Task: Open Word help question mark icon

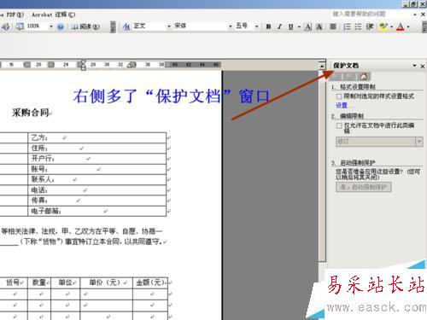Action: (61, 26)
